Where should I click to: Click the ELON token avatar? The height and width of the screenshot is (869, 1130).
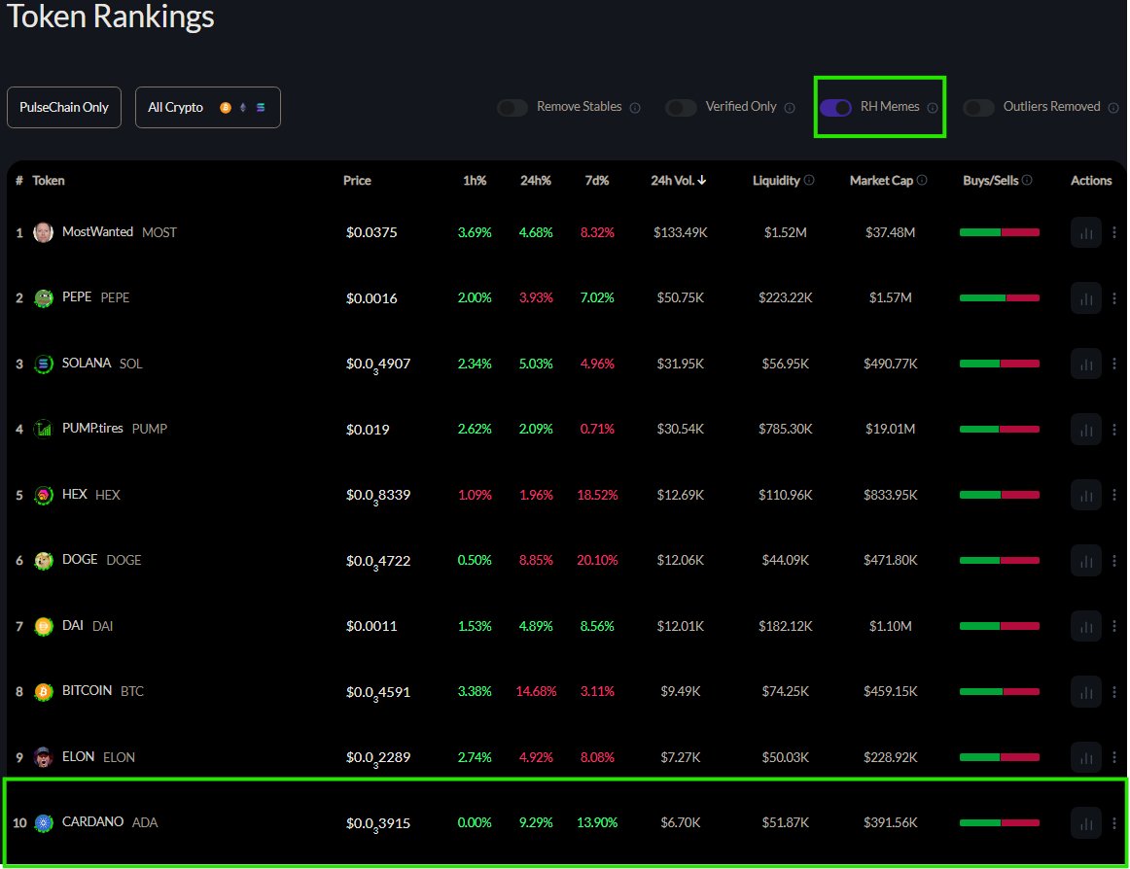tap(43, 757)
